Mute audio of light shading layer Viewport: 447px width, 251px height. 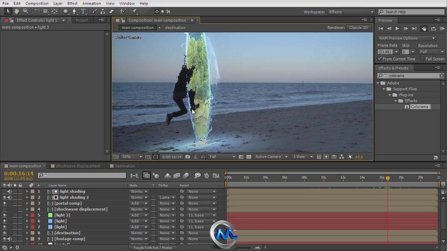pyautogui.click(x=10, y=191)
